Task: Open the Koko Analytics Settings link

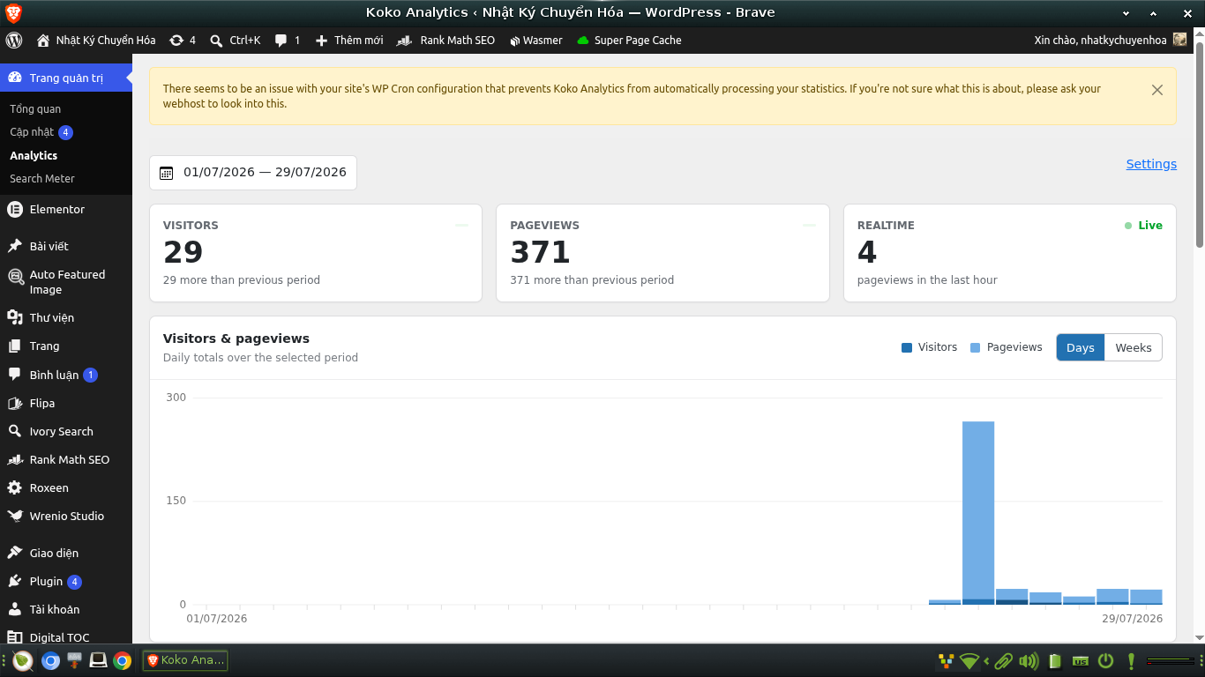Action: click(x=1151, y=164)
